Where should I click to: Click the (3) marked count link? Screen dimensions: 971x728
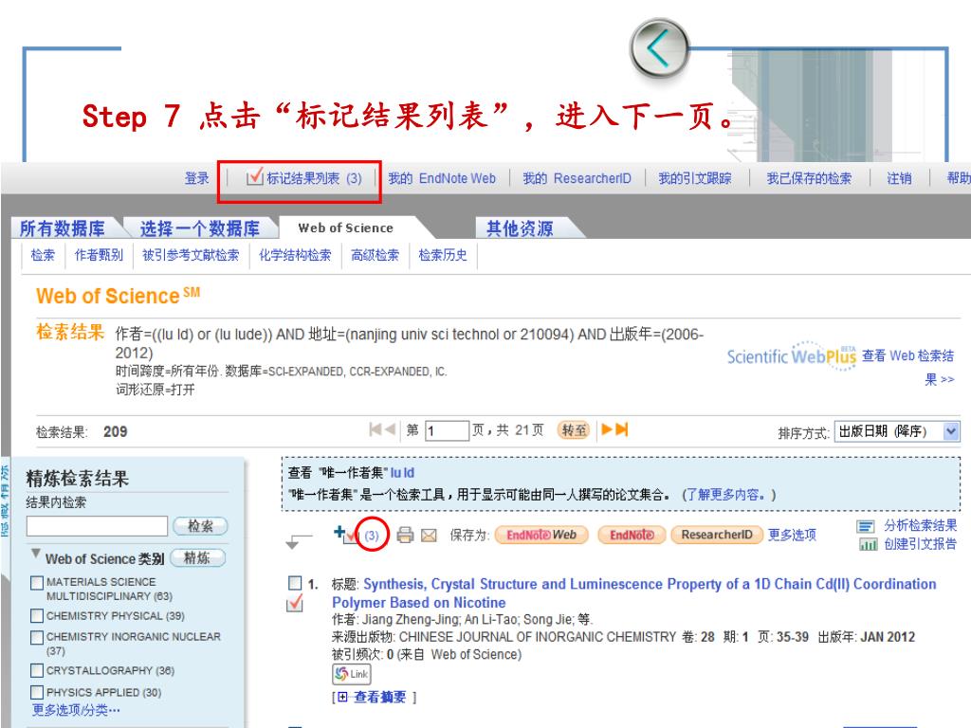pyautogui.click(x=372, y=536)
